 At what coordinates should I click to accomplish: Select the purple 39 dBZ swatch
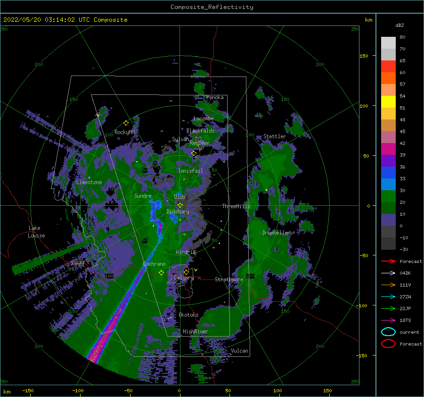coord(388,160)
